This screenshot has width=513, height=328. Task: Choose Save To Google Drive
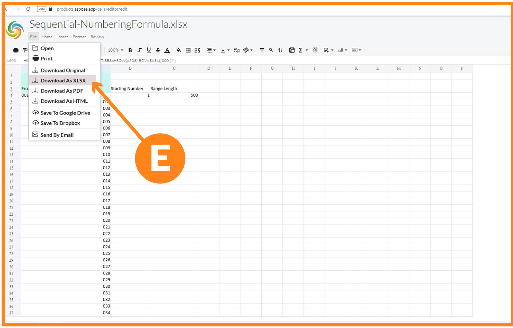[x=65, y=113]
